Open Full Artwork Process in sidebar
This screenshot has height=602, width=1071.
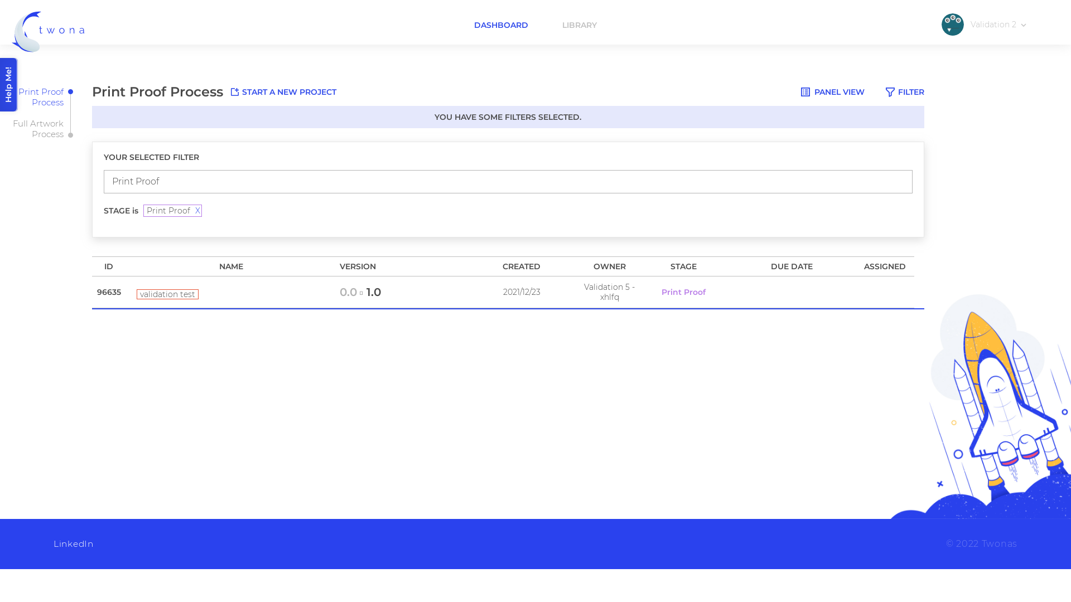[38, 129]
